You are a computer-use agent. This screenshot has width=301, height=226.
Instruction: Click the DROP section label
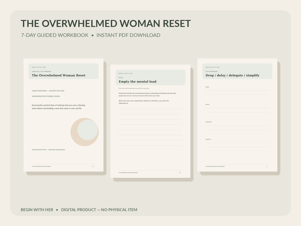pyautogui.click(x=207, y=87)
